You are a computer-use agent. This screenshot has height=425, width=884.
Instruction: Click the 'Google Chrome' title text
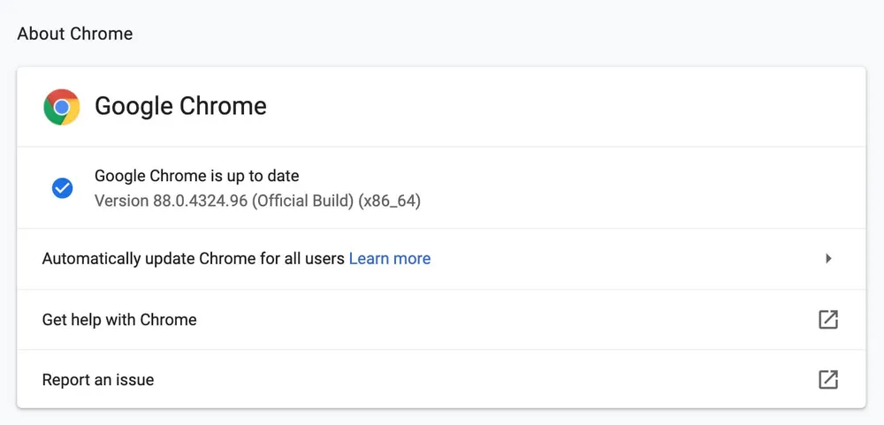click(180, 106)
